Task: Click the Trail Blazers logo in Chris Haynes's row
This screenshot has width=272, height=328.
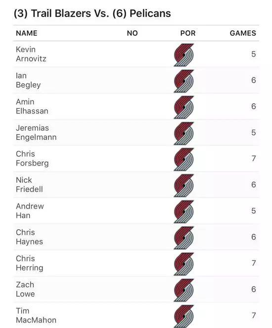Action: 184,238
